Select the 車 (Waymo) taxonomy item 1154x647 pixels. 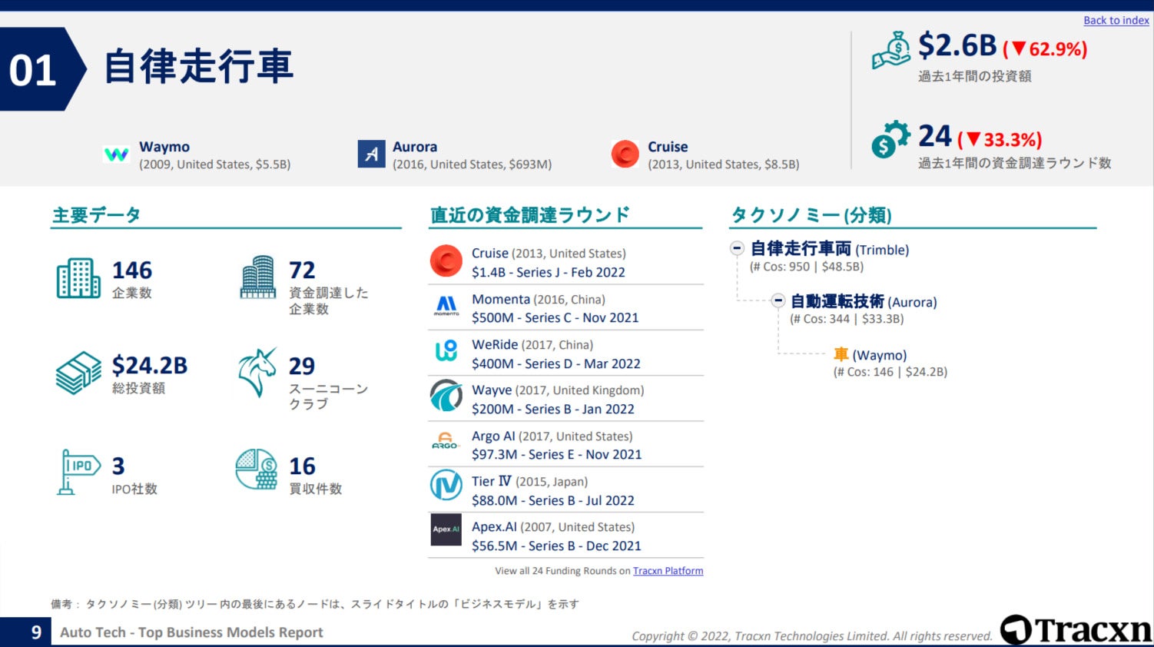coord(870,355)
